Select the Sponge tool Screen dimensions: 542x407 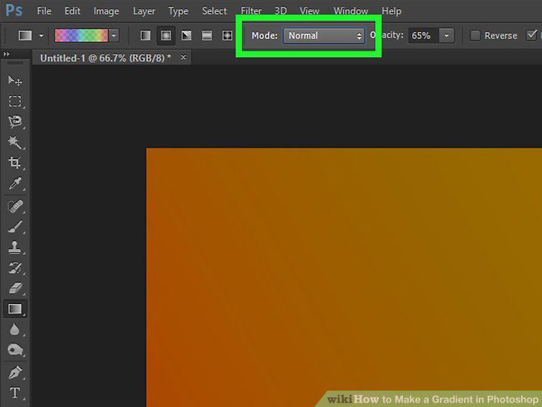(15, 350)
